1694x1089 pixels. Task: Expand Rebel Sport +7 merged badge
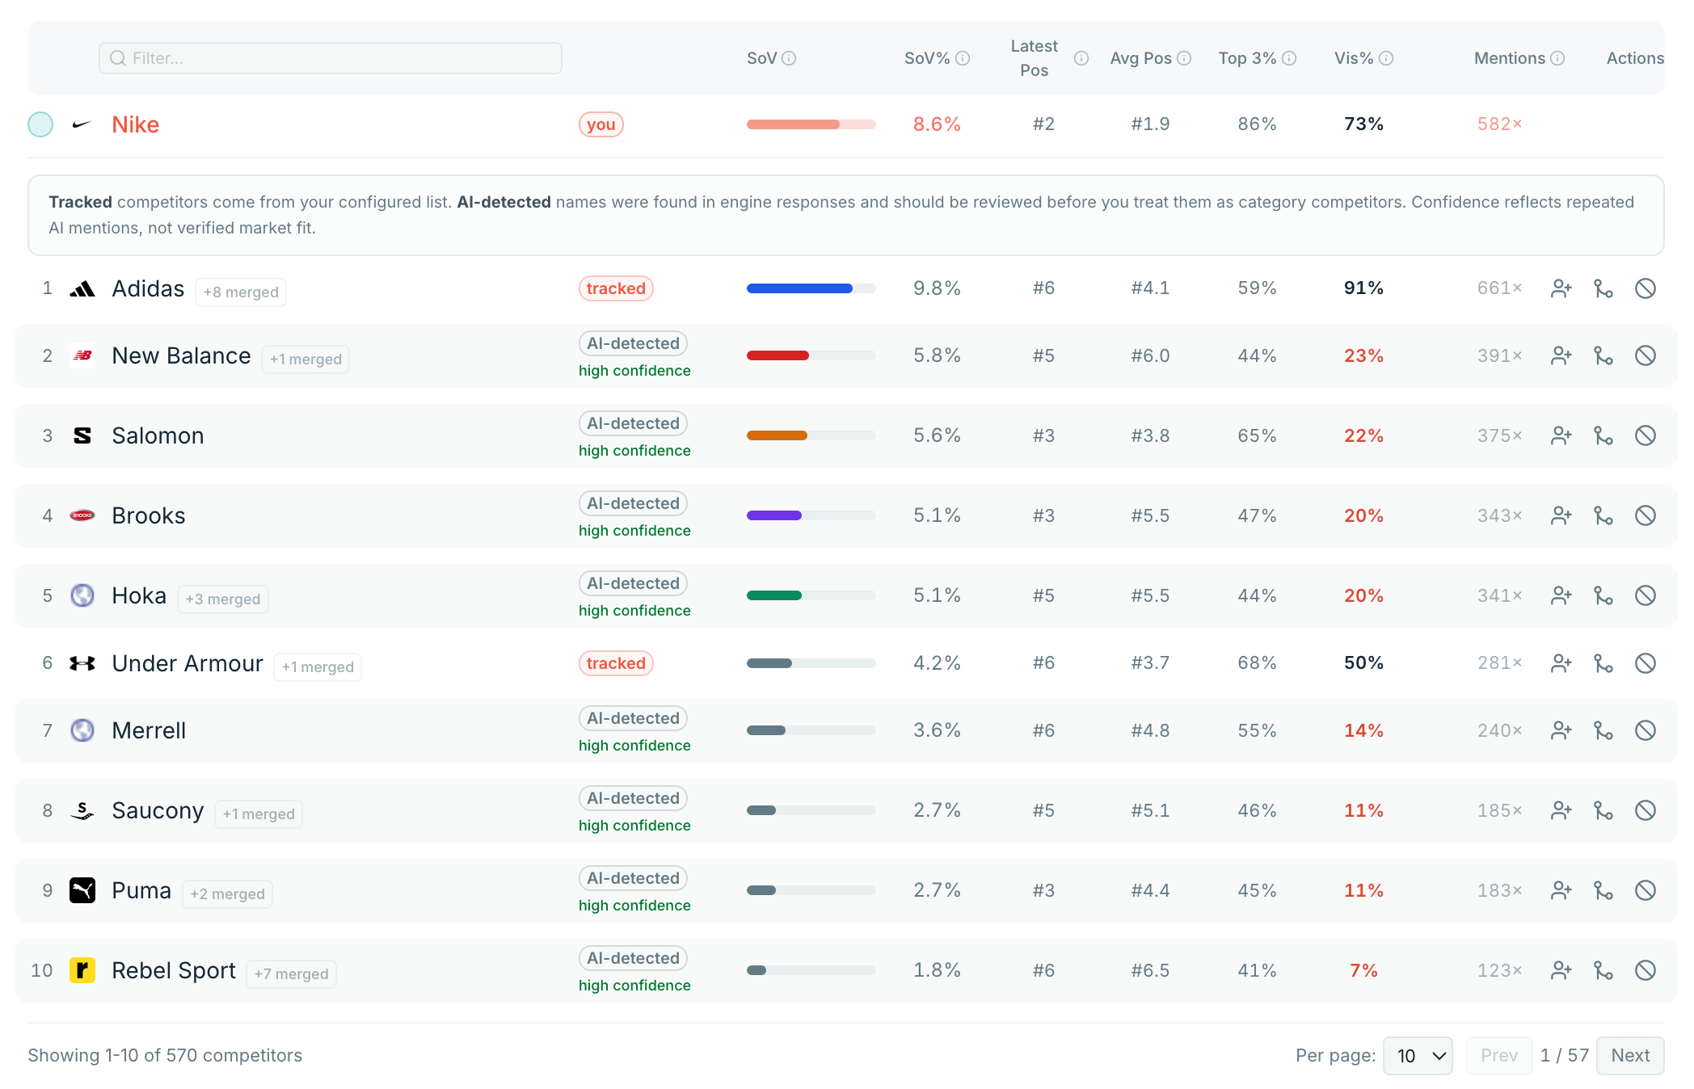(291, 973)
